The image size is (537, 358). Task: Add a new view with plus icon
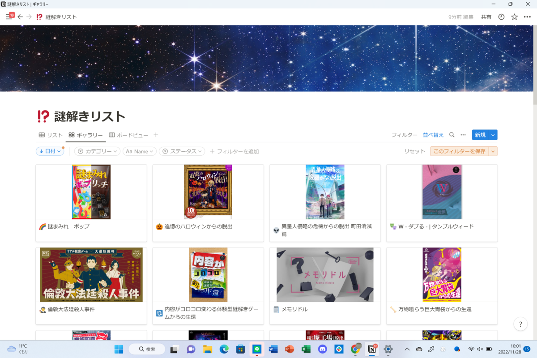click(156, 135)
